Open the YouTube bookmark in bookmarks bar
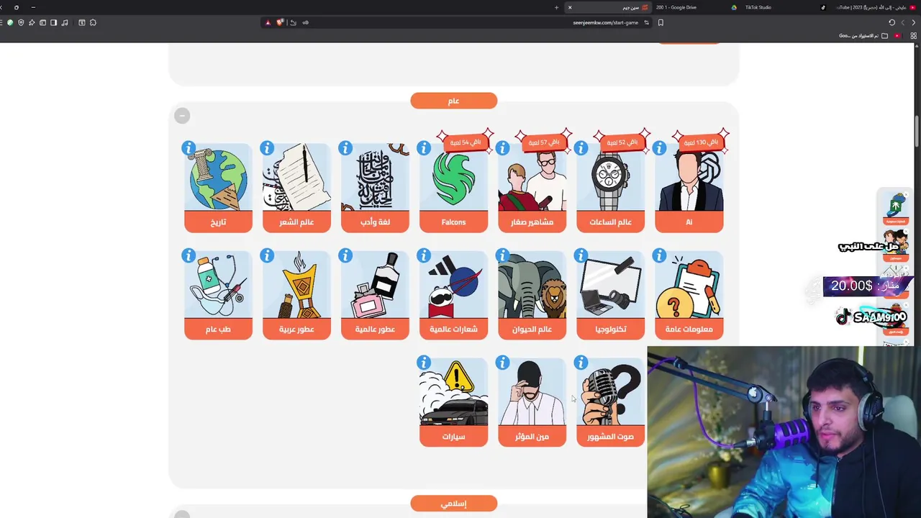921x518 pixels. pos(897,35)
